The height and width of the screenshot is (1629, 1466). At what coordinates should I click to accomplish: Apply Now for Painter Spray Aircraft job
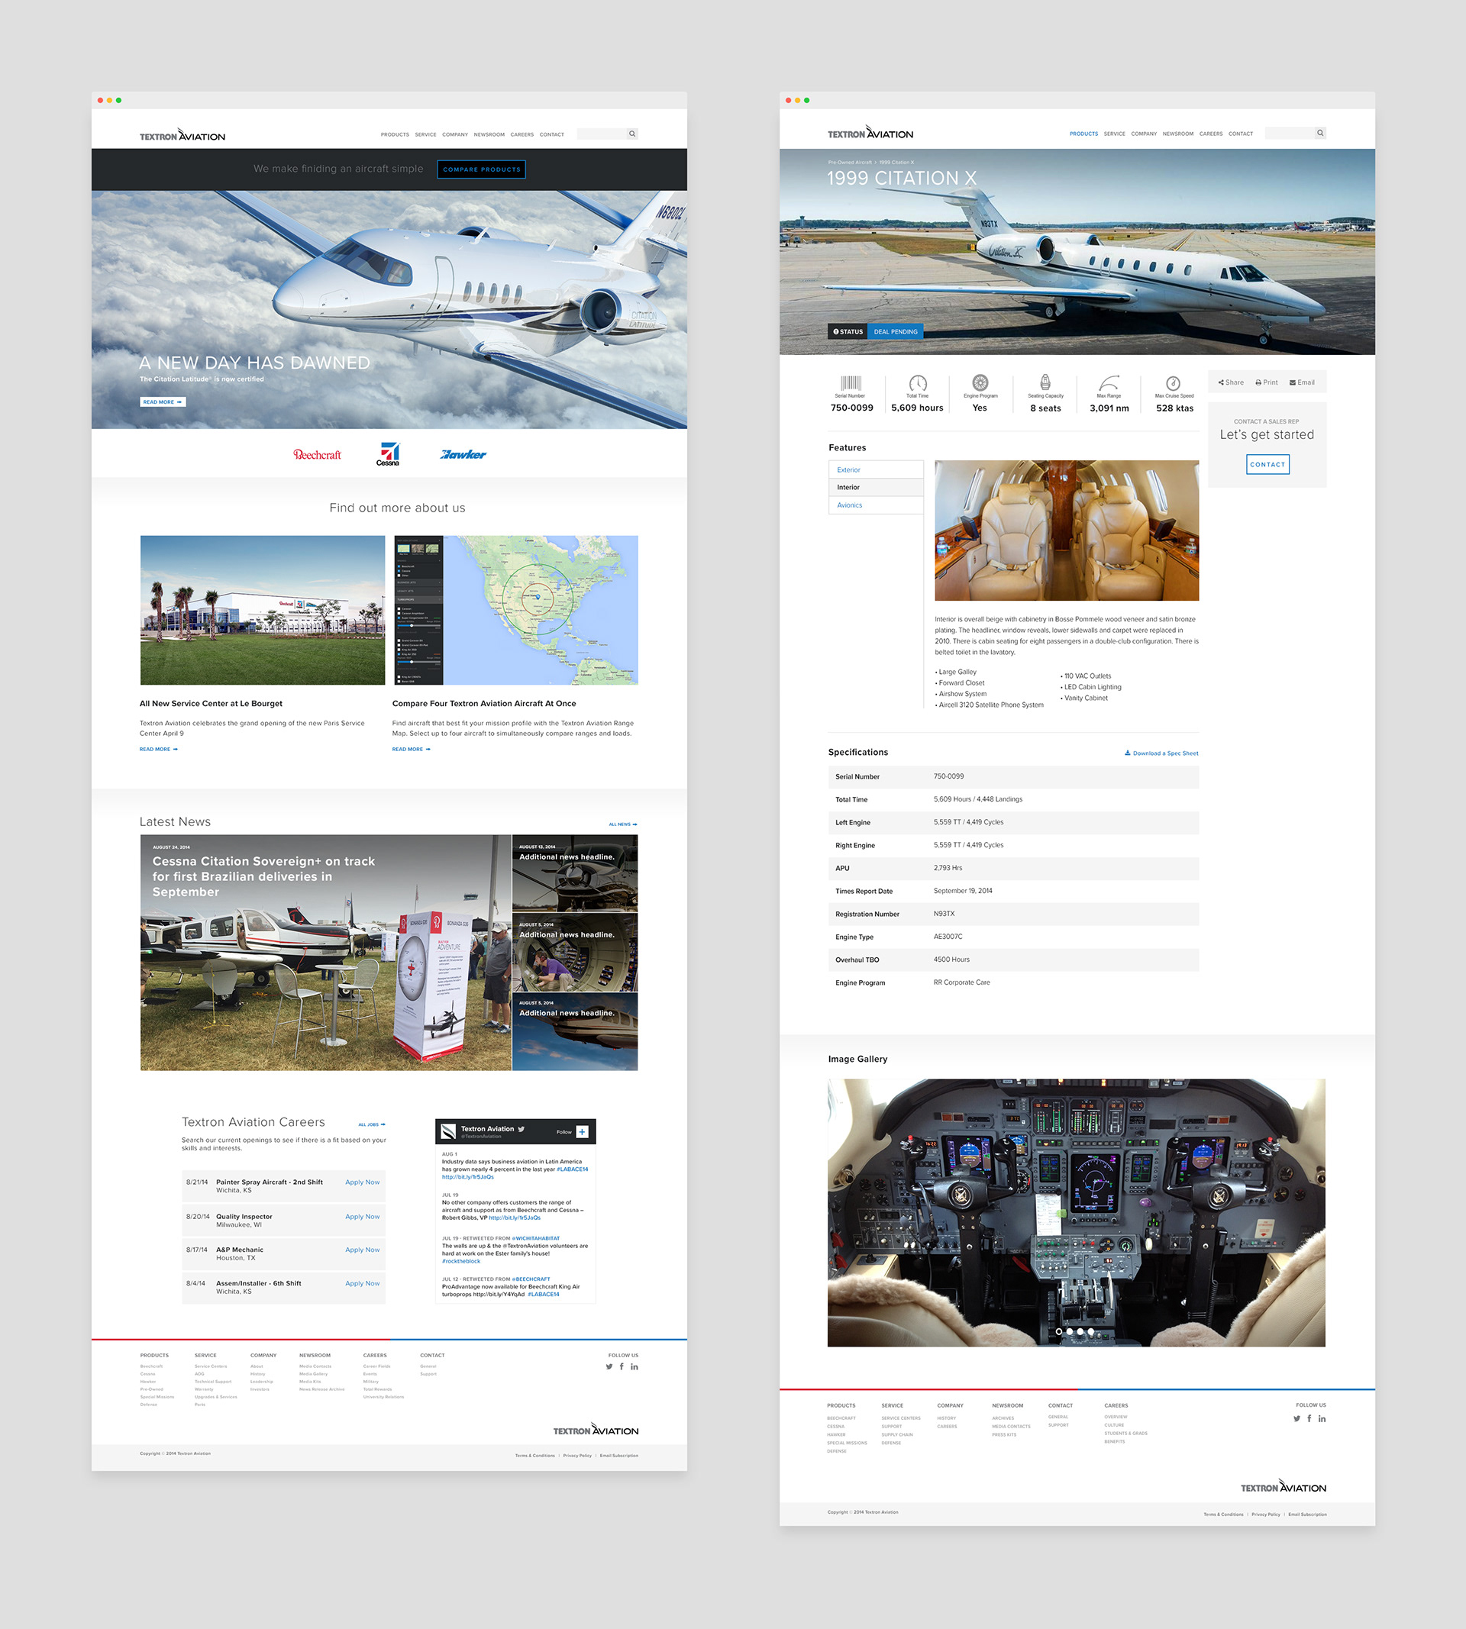[x=363, y=1182]
